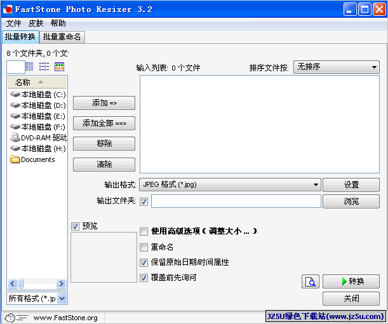388x324 pixels.
Task: Click the folder list scroll right arrow
Action: point(61,283)
